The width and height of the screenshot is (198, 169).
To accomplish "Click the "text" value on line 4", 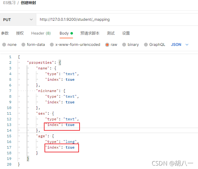I will tap(70, 74).
